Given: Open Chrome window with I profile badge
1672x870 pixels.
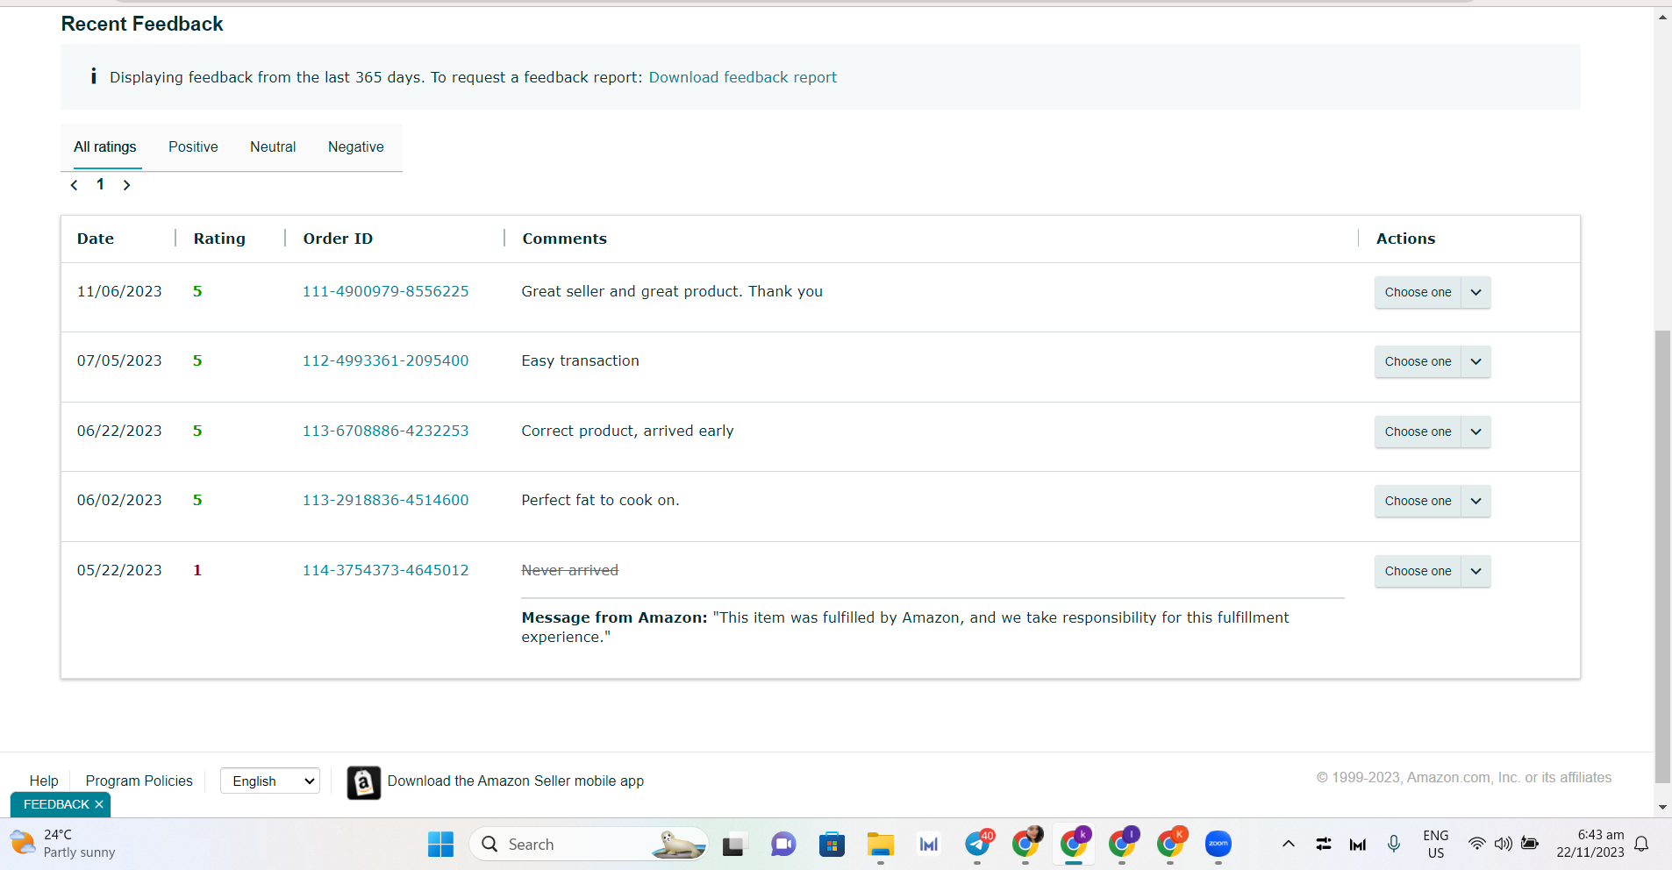Looking at the screenshot, I should [x=1123, y=844].
